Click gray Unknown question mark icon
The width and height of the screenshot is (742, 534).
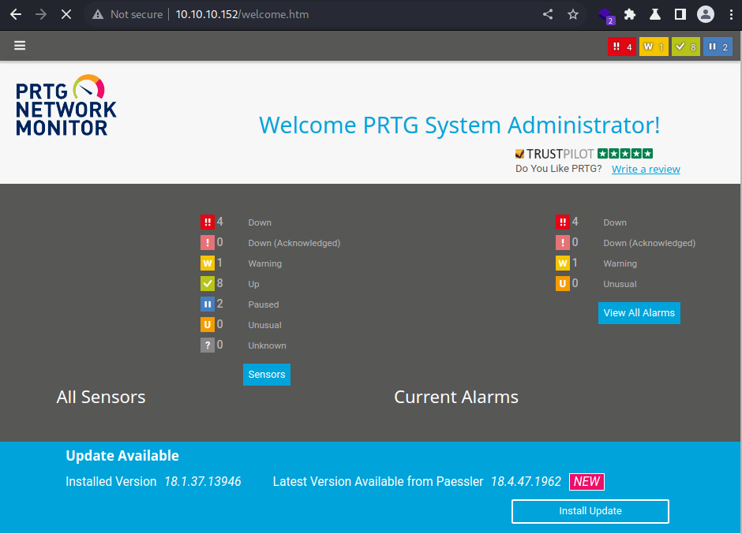[208, 345]
